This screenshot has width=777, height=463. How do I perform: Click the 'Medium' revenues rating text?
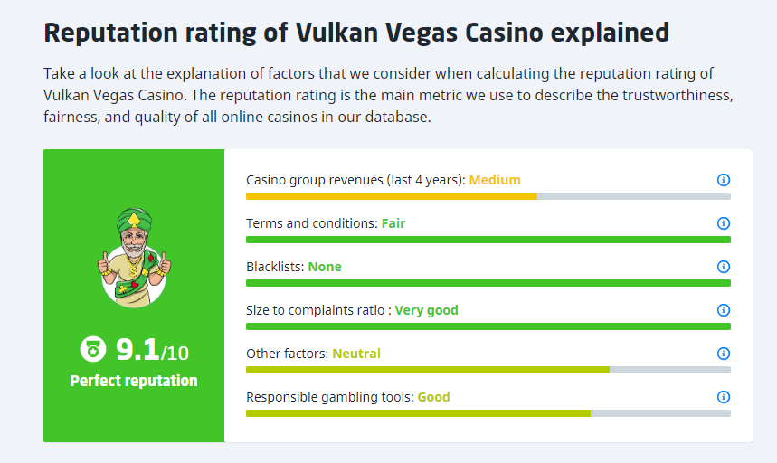[x=495, y=180]
